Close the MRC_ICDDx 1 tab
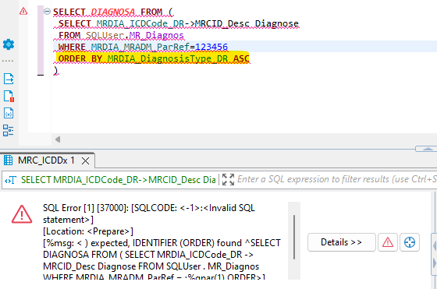This screenshot has height=289, width=437. 86,160
